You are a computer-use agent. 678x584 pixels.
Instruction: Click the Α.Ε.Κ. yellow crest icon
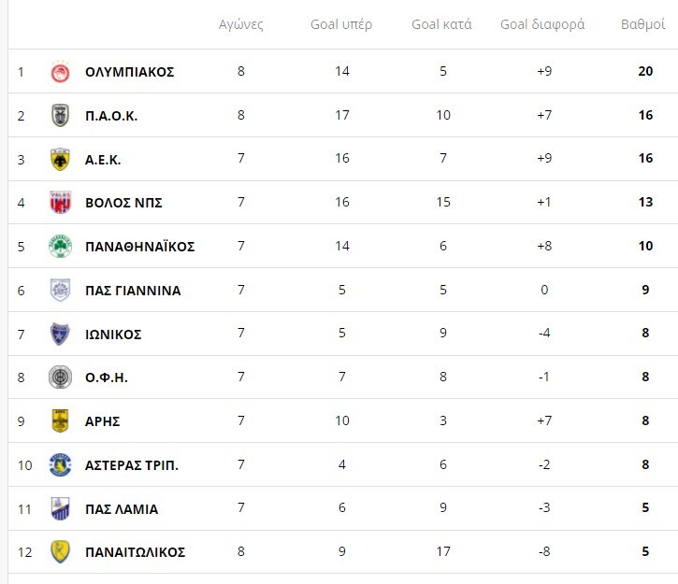pos(60,160)
